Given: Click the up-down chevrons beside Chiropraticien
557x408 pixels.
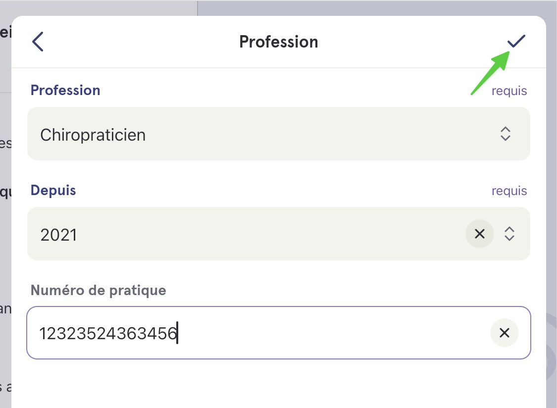Looking at the screenshot, I should point(506,134).
